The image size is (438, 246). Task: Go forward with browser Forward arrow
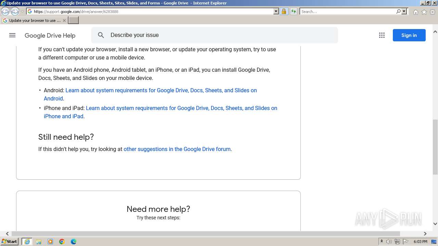pos(15,11)
